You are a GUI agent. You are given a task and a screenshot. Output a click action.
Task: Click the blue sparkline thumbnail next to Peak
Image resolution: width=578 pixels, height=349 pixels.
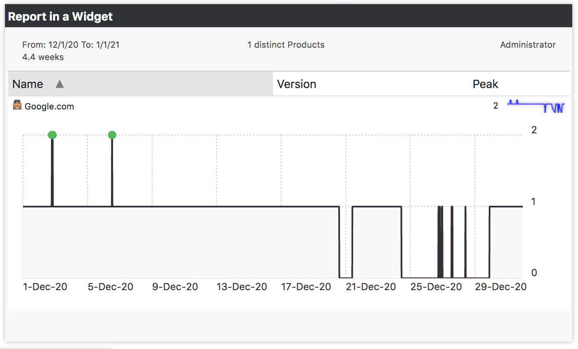[x=536, y=106]
